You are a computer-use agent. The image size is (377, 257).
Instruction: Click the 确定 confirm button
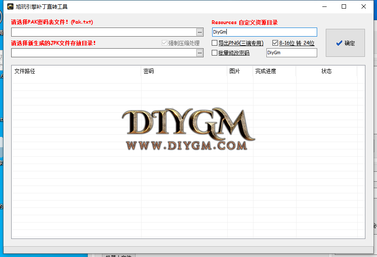(x=345, y=43)
